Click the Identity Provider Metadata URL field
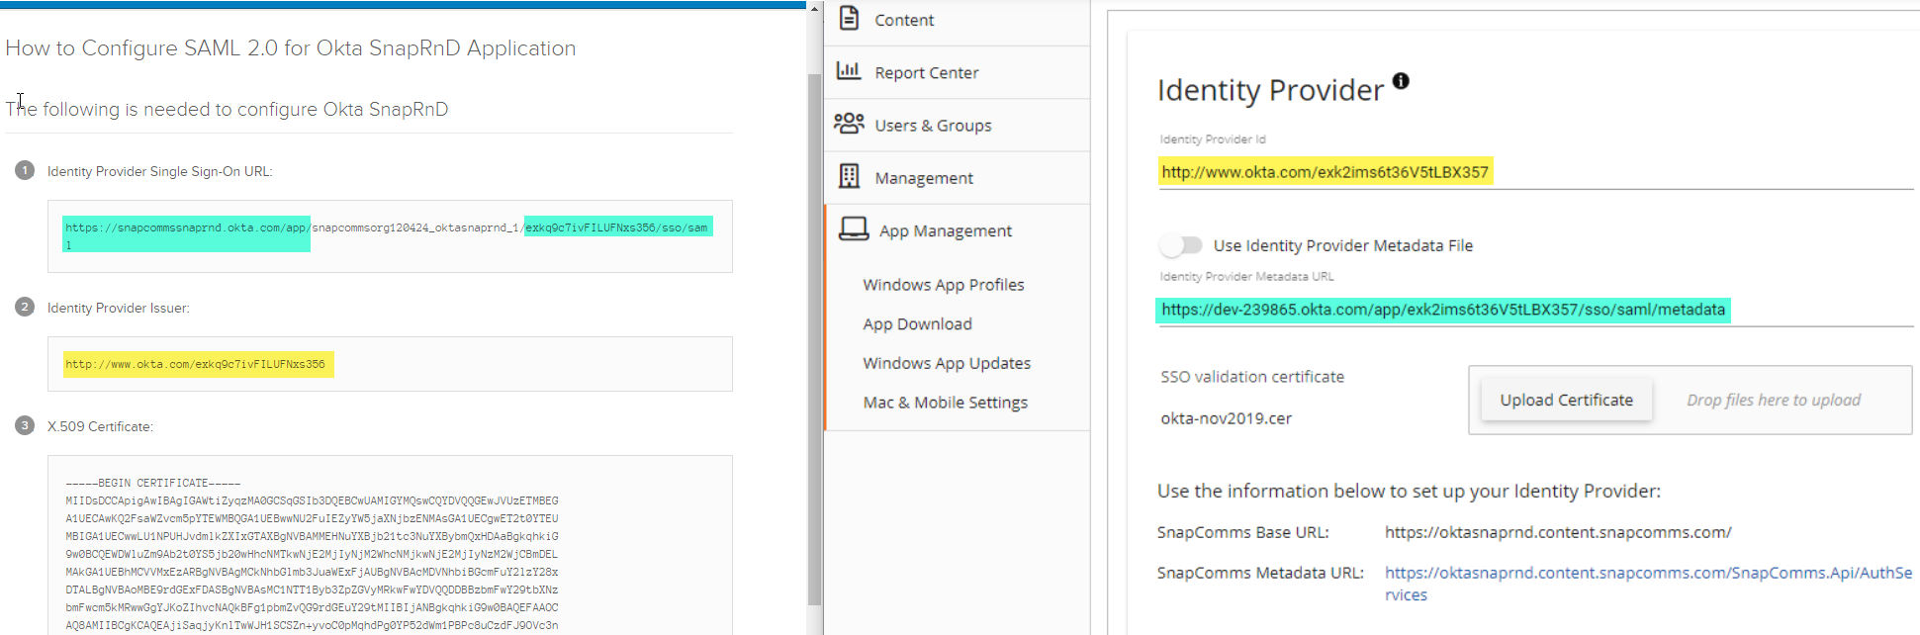Screen dimensions: 1920x635 tap(1535, 310)
